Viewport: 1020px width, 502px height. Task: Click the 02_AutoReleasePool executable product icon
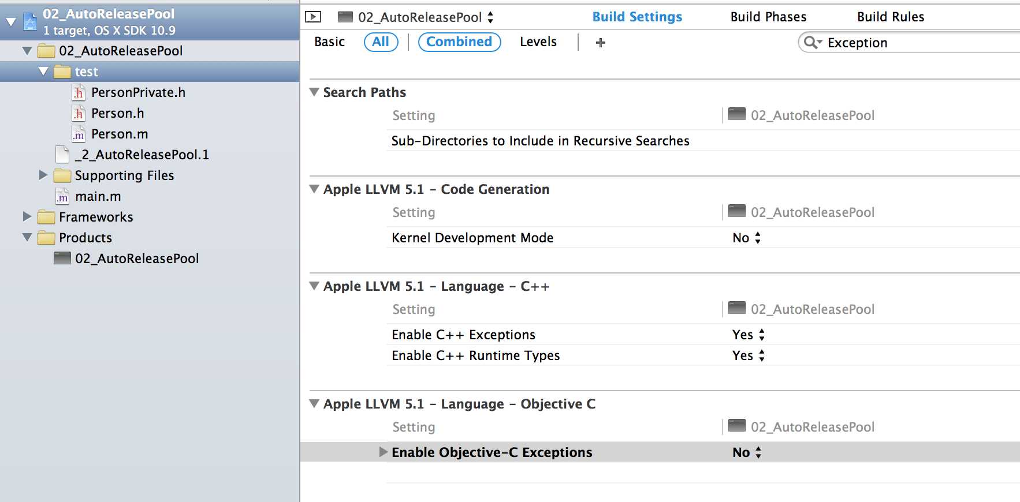click(x=62, y=258)
